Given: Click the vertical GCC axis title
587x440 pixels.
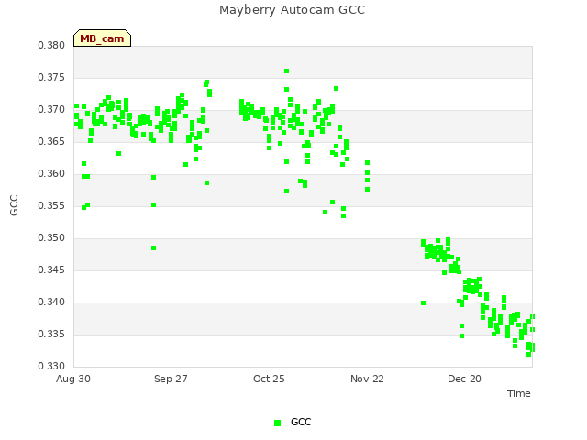Looking at the screenshot, I should (14, 205).
